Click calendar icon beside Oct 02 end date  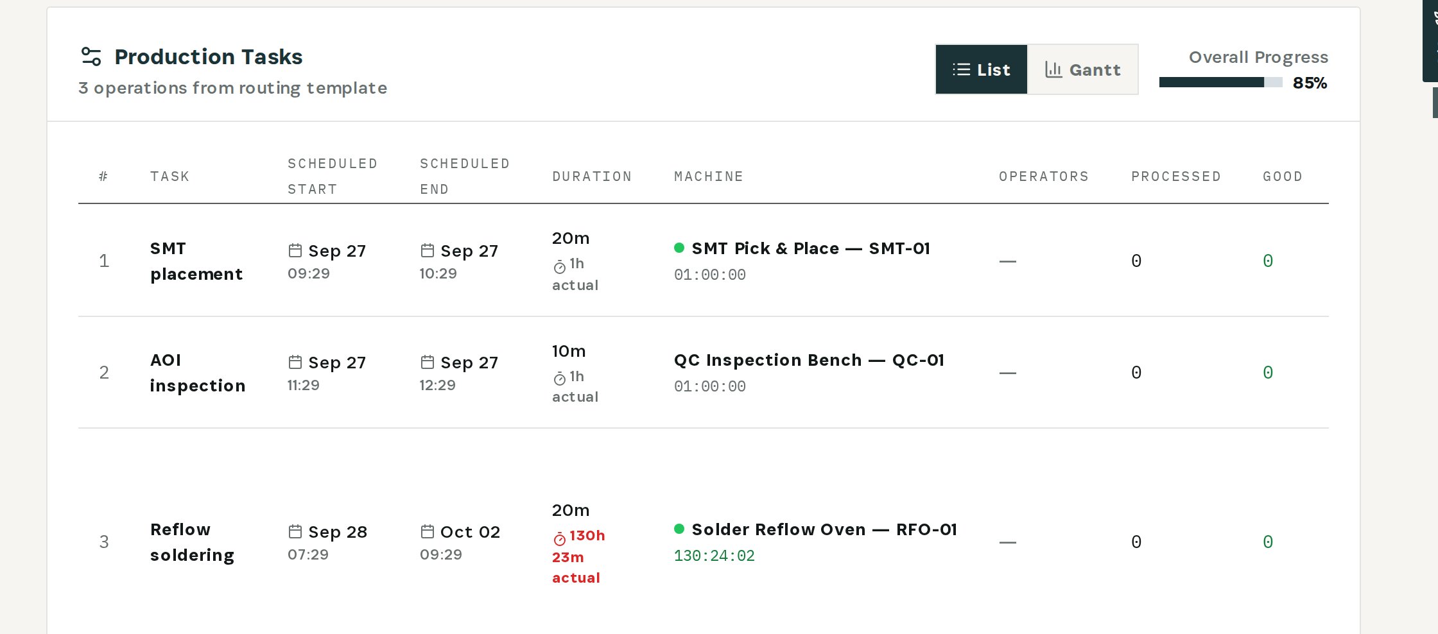coord(428,531)
